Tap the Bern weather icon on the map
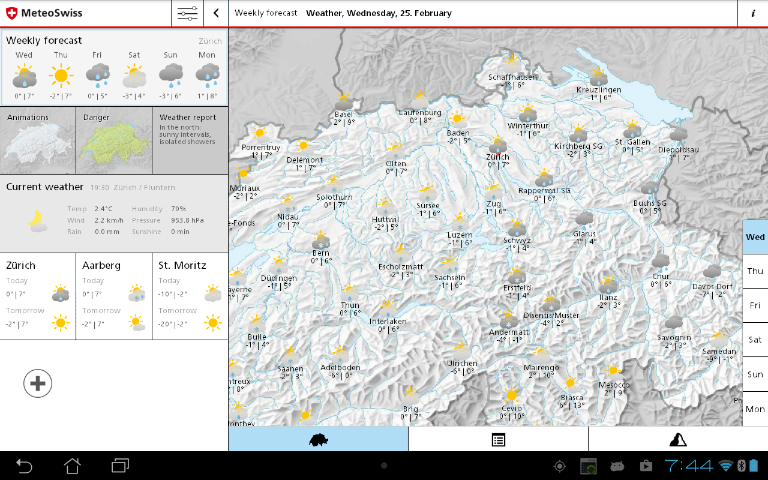 point(321,241)
